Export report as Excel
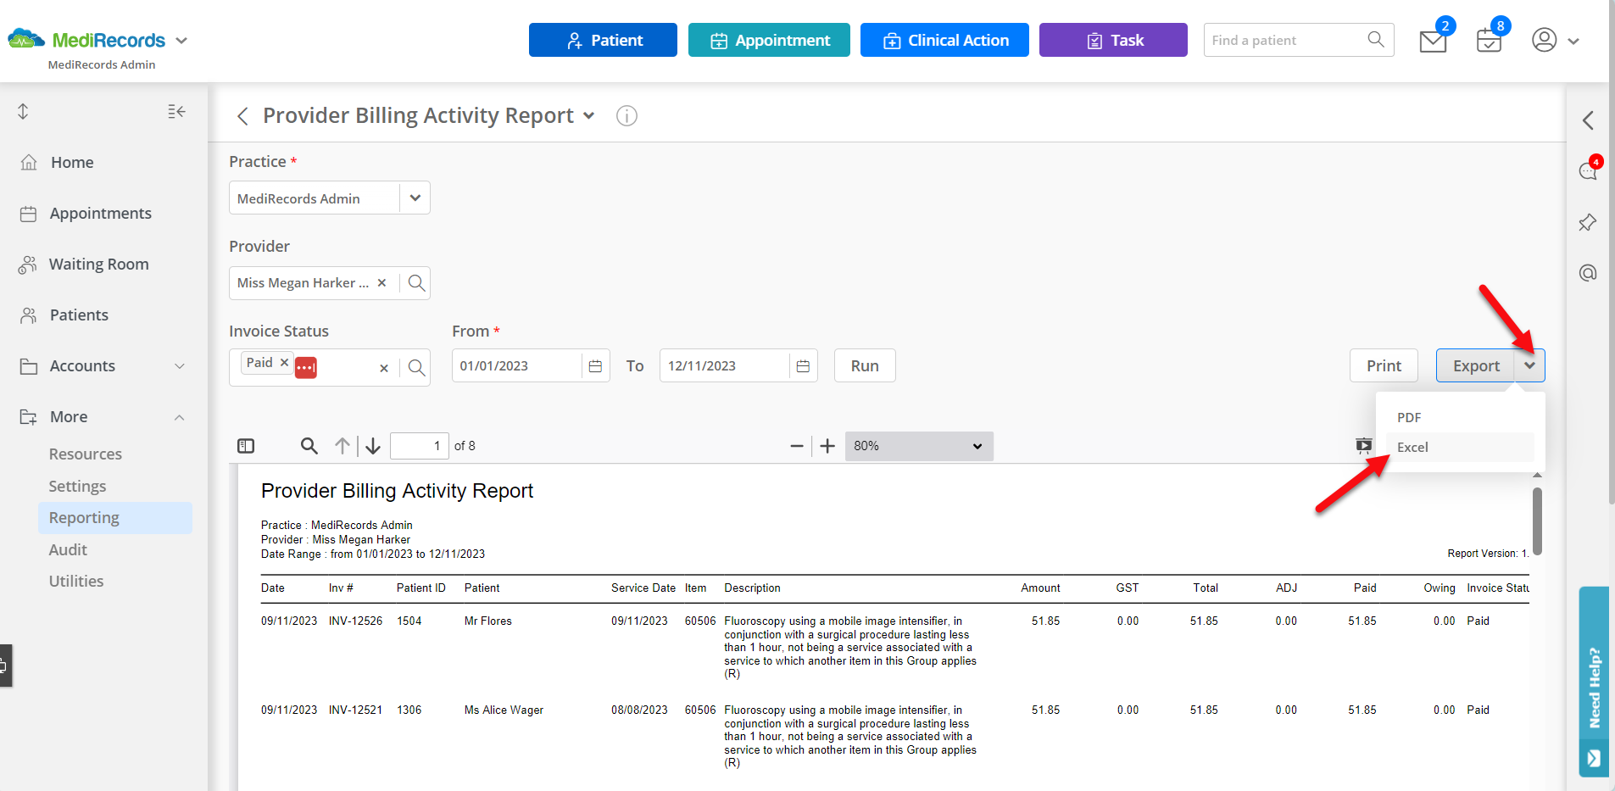The width and height of the screenshot is (1615, 791). pyautogui.click(x=1460, y=447)
